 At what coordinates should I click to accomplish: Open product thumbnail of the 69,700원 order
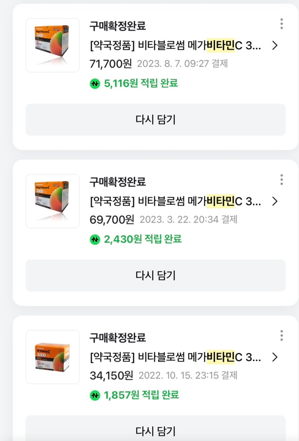pos(53,201)
